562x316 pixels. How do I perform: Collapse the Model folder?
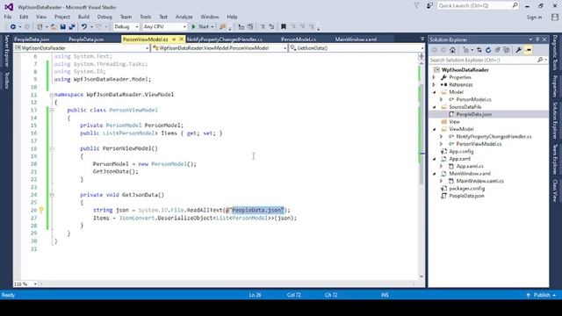(x=434, y=92)
